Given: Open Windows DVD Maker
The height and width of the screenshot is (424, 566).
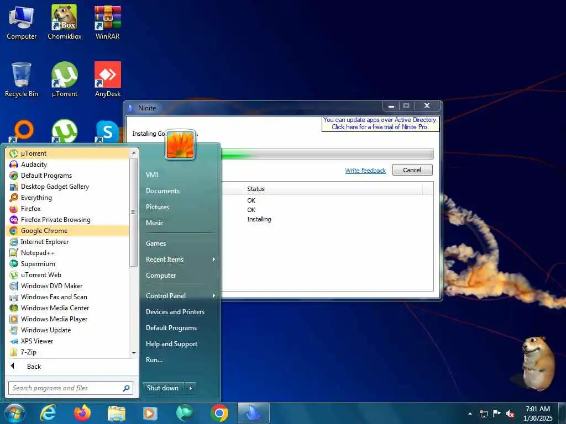Looking at the screenshot, I should [x=67, y=286].
